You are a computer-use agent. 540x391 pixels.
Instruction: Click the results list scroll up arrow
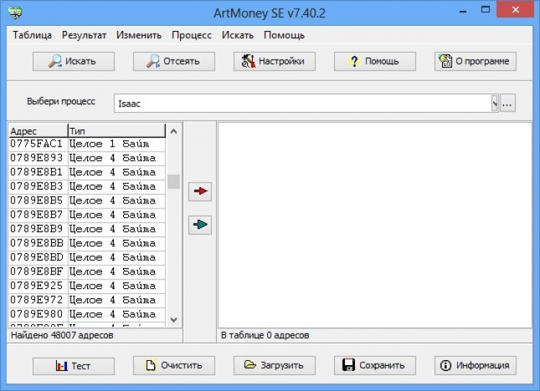[x=174, y=131]
